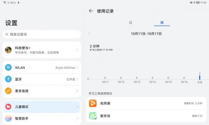This screenshot has width=209, height=125.
Task: Click the 学习工具使用情况 section heading
Action: tap(100, 93)
